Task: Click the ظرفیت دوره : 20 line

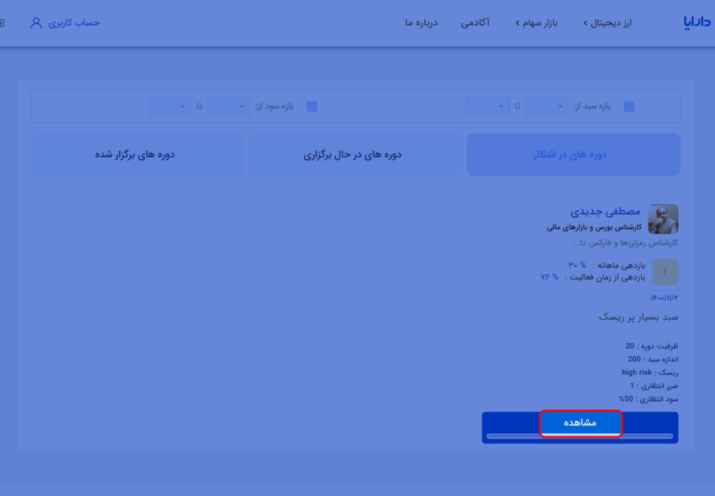Action: (x=652, y=346)
